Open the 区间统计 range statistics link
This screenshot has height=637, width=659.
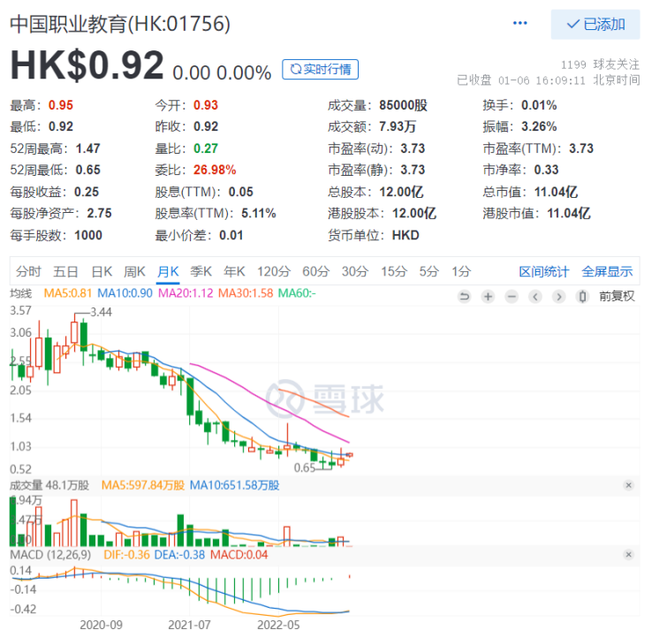point(543,271)
